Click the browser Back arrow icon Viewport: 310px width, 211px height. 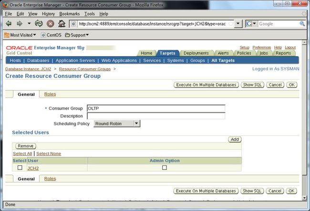(9, 24)
